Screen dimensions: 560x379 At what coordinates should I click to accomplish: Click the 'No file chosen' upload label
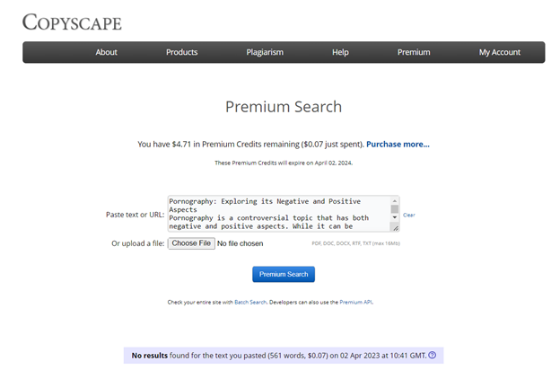241,243
